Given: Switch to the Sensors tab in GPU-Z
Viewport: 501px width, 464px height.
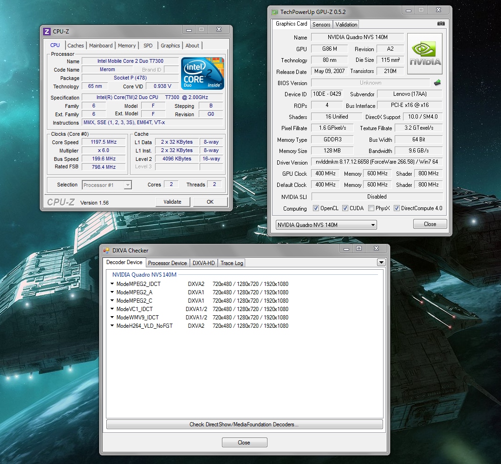Looking at the screenshot, I should (x=321, y=24).
